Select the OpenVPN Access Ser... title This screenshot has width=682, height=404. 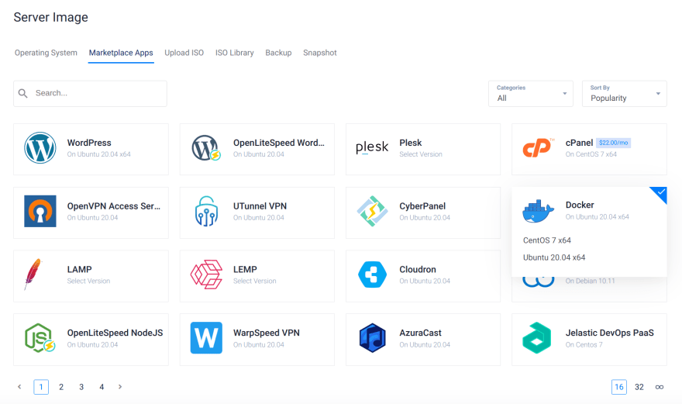(x=113, y=206)
